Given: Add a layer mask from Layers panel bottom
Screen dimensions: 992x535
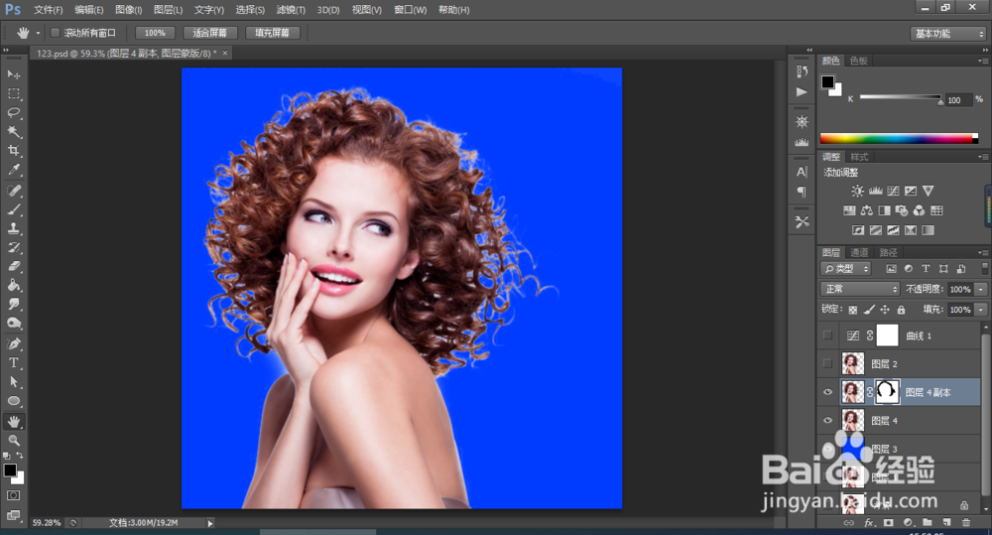Looking at the screenshot, I should tap(889, 522).
